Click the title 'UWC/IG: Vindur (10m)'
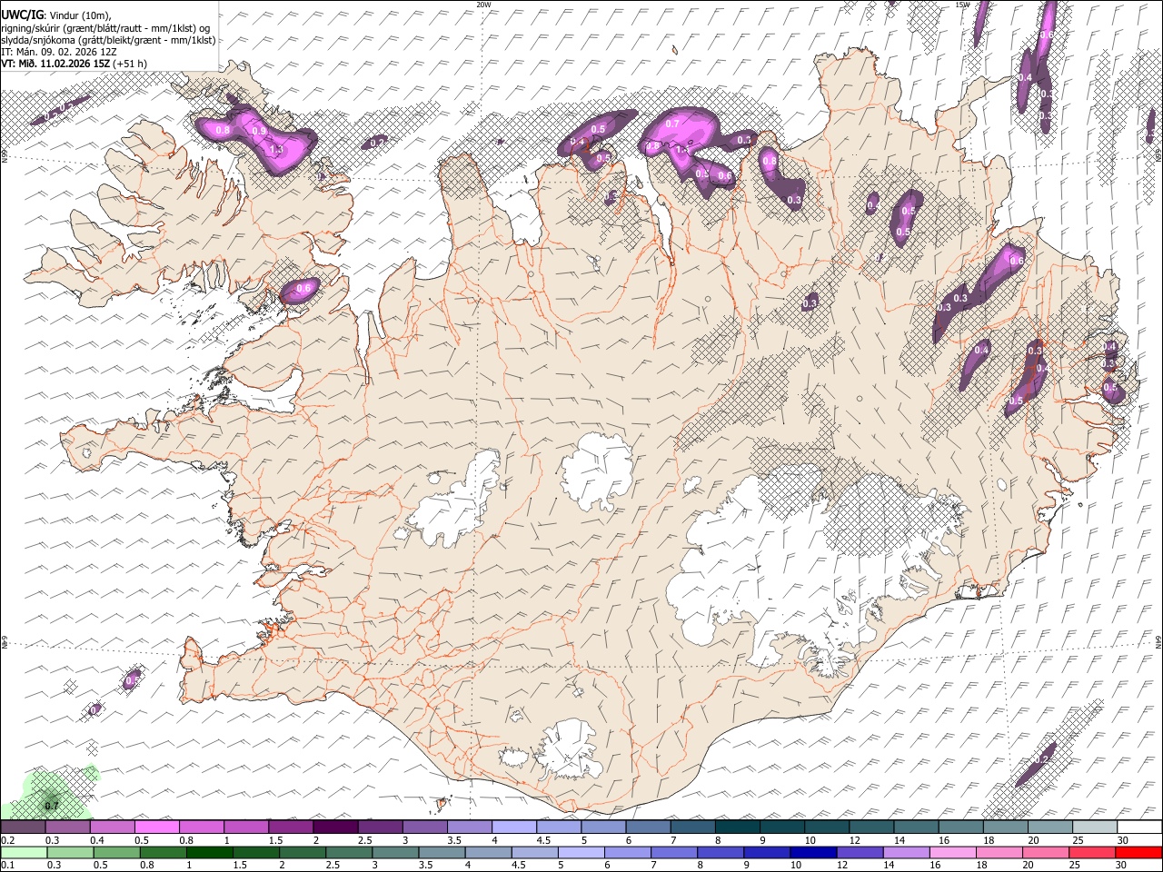1163x872 pixels. coord(55,15)
